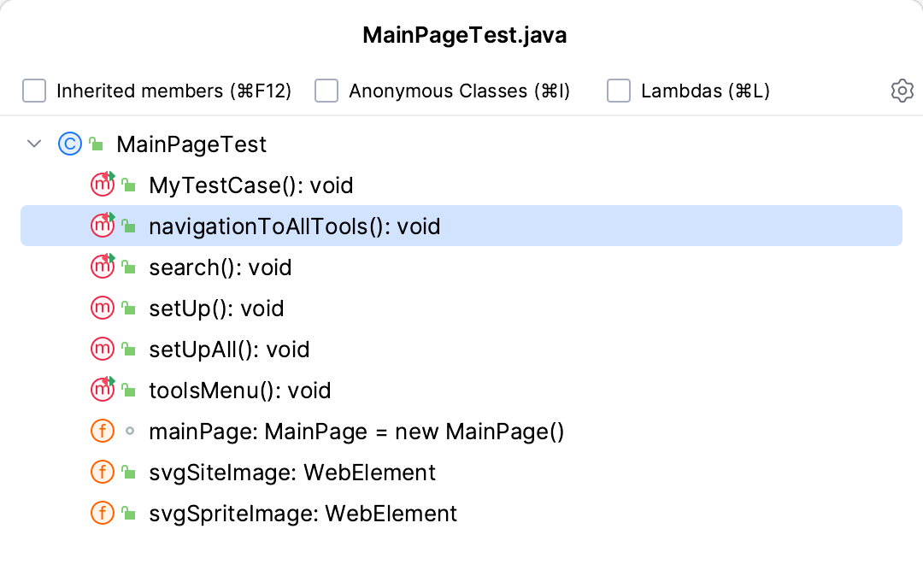Screen dimensions: 923x564
Task: Click the class icon beside MainPageTest
Action: tap(69, 144)
